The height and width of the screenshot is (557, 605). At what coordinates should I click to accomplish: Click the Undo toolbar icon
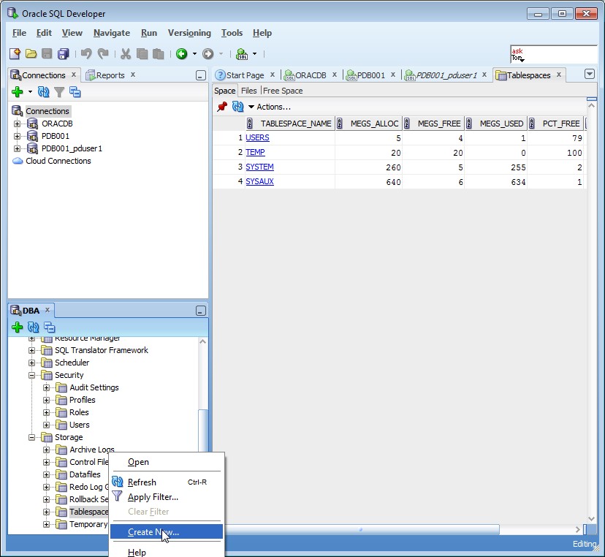pos(86,53)
